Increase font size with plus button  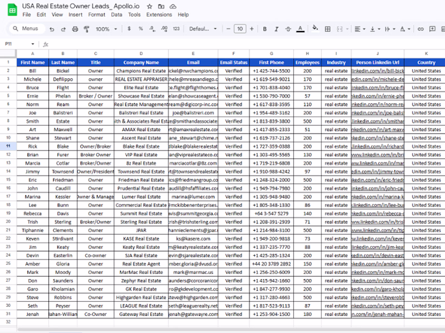(x=252, y=29)
